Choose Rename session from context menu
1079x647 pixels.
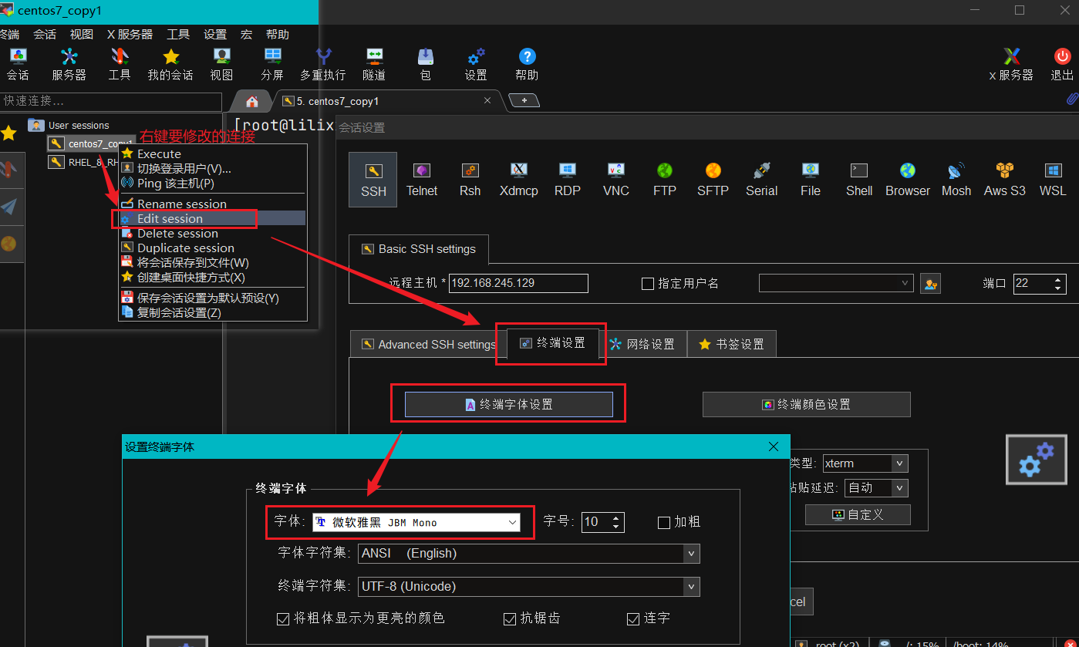point(212,204)
